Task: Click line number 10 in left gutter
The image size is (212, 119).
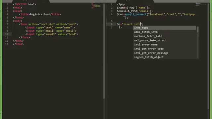Action: (7, 34)
